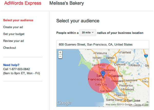Viewport: 154px width, 110px height.
Task: Click the Need help? link
Action: coord(11,65)
